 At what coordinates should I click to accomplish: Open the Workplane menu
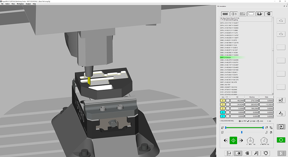pyautogui.click(x=20, y=4)
